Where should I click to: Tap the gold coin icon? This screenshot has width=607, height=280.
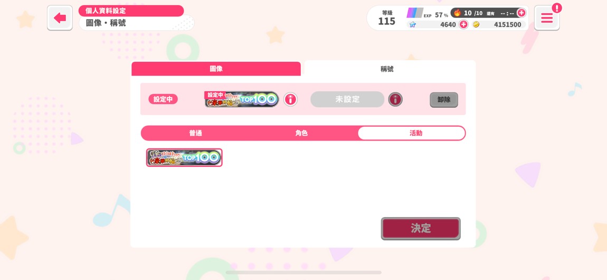(476, 24)
